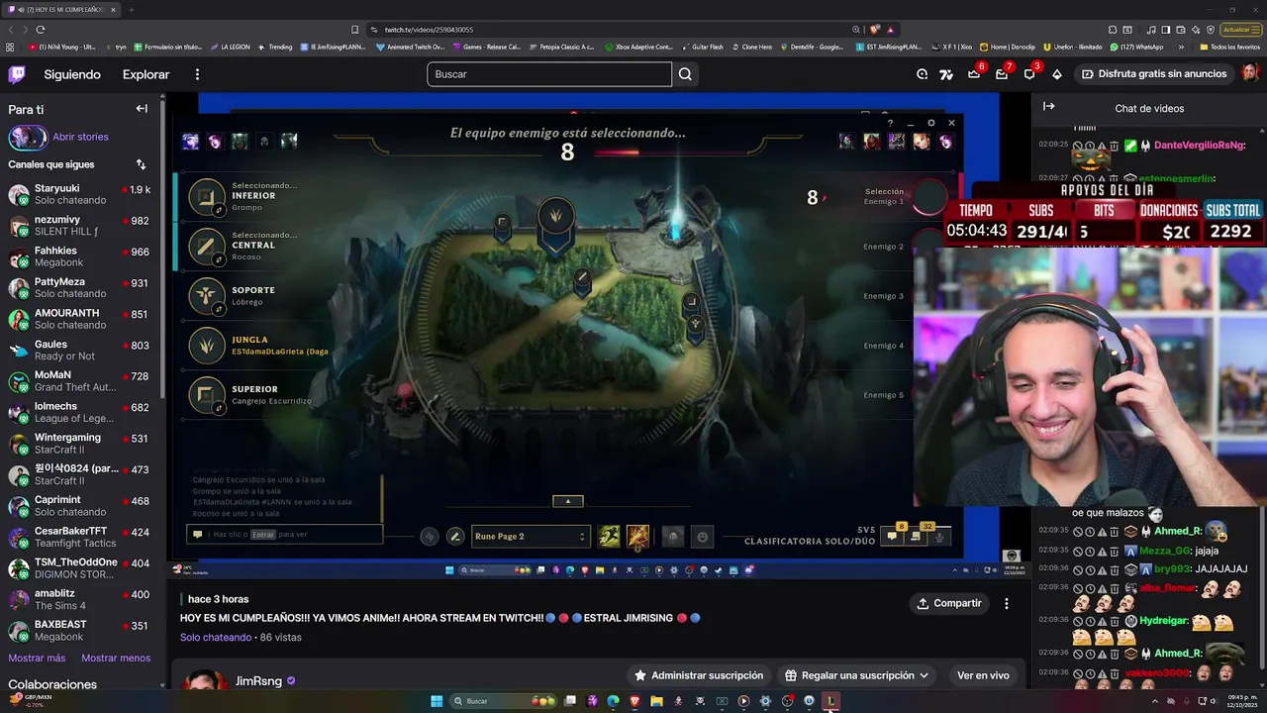
Task: Collapse the left channels sidebar
Action: [142, 109]
